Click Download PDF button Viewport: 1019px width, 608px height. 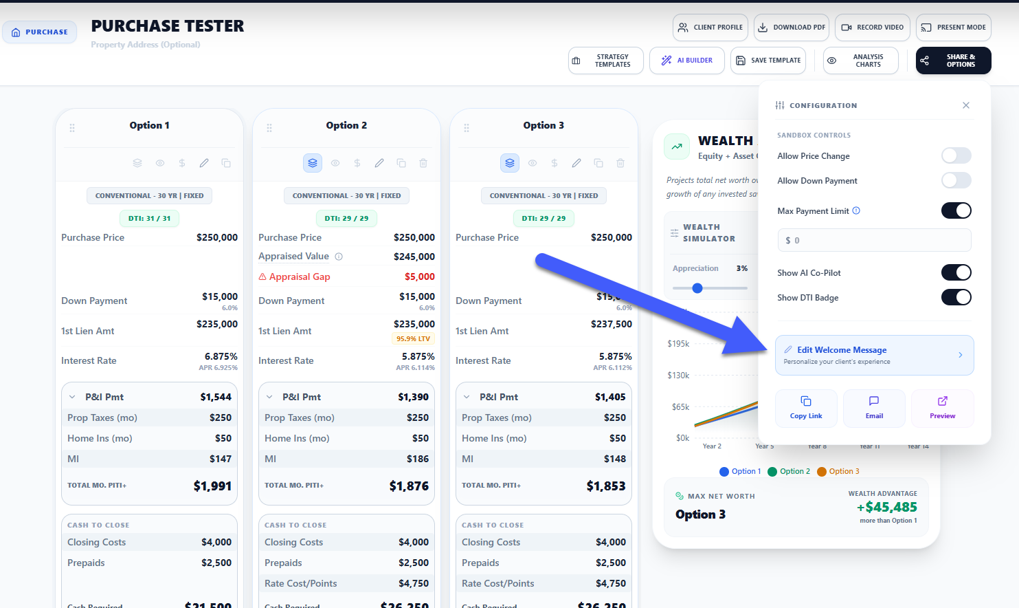792,28
